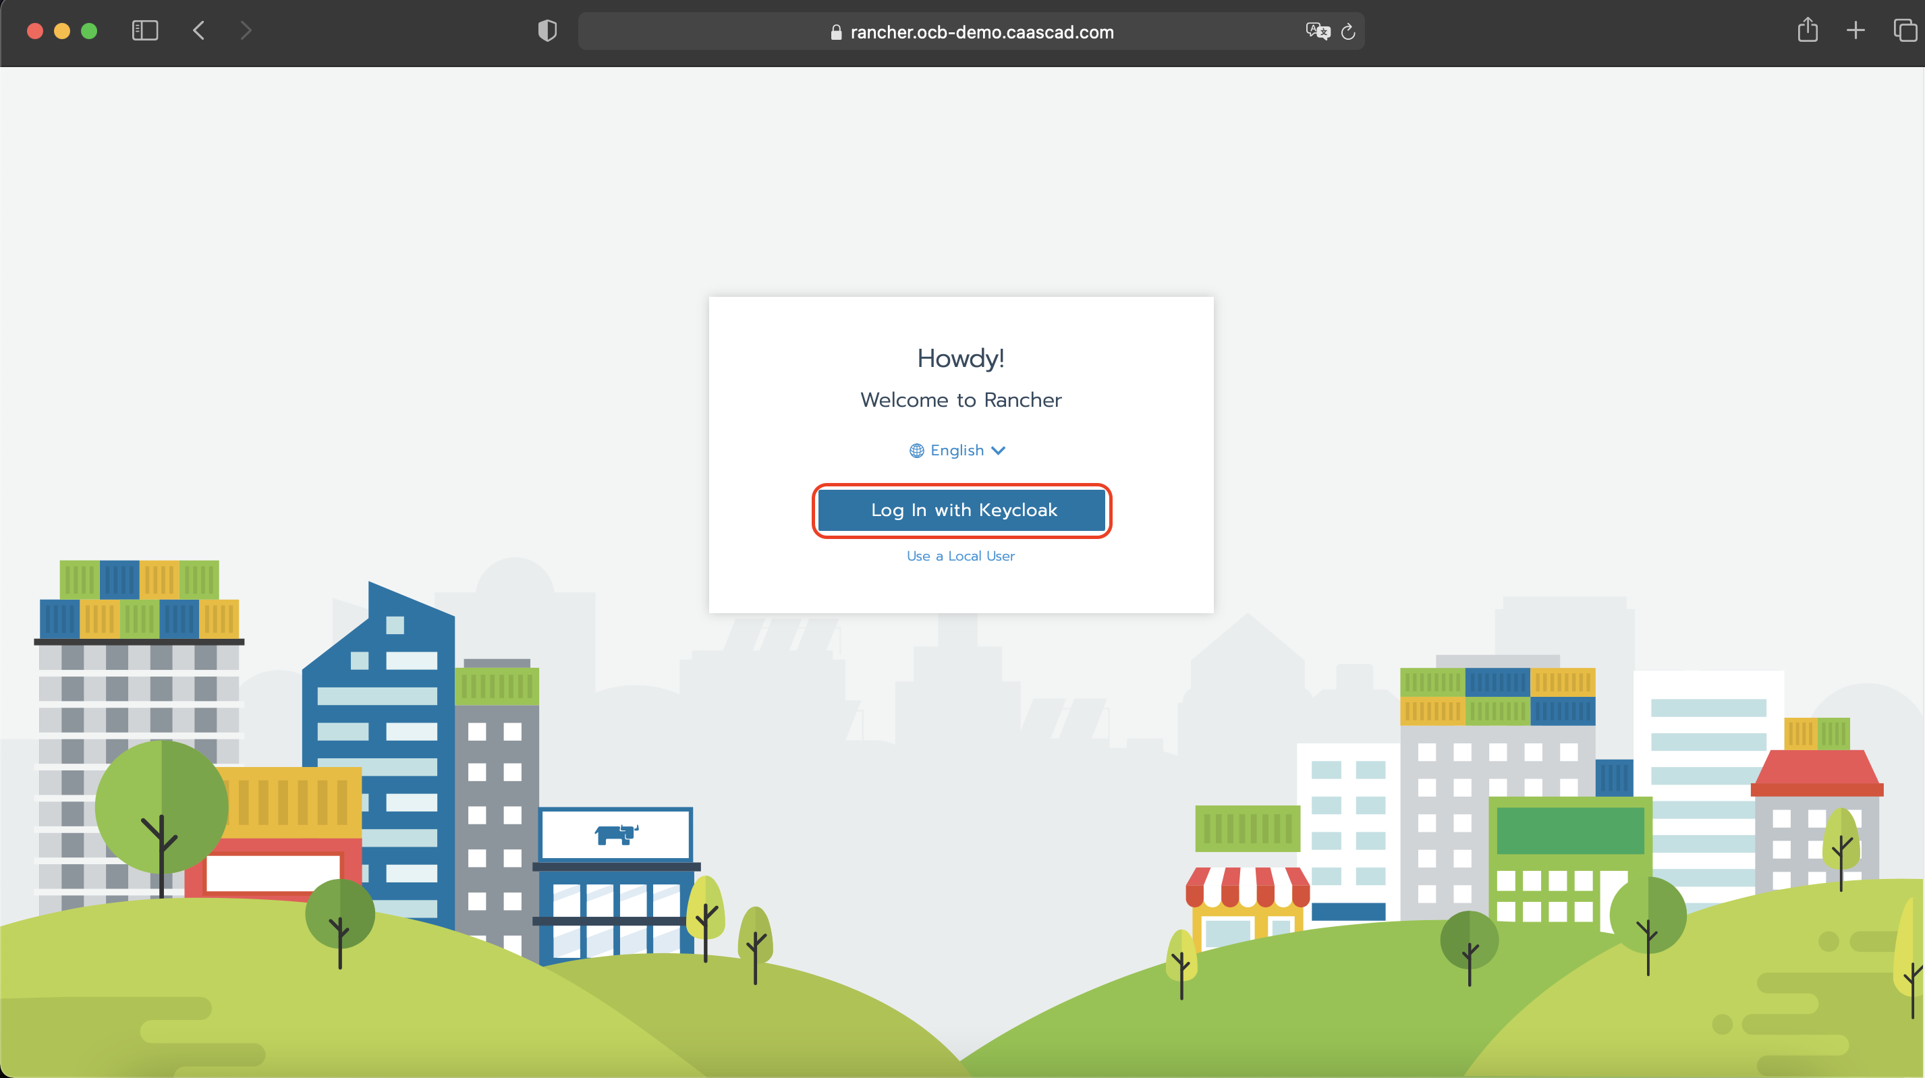Click the browser forward arrow

(246, 30)
